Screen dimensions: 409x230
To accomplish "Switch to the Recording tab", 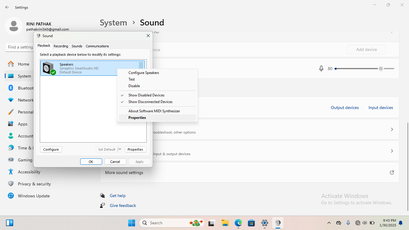I will click(x=61, y=46).
